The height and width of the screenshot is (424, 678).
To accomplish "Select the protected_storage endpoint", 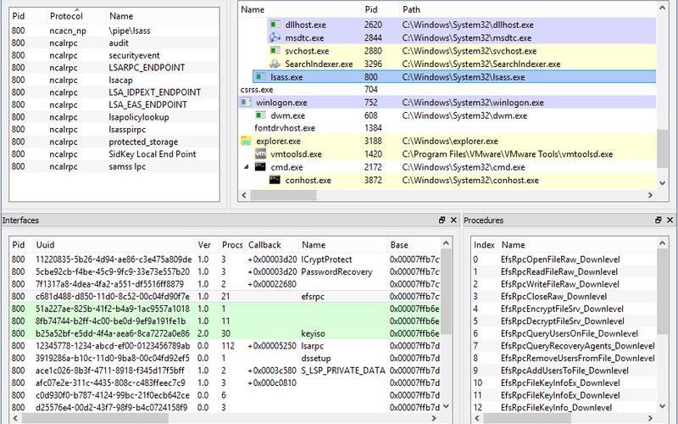I will pos(114,142).
